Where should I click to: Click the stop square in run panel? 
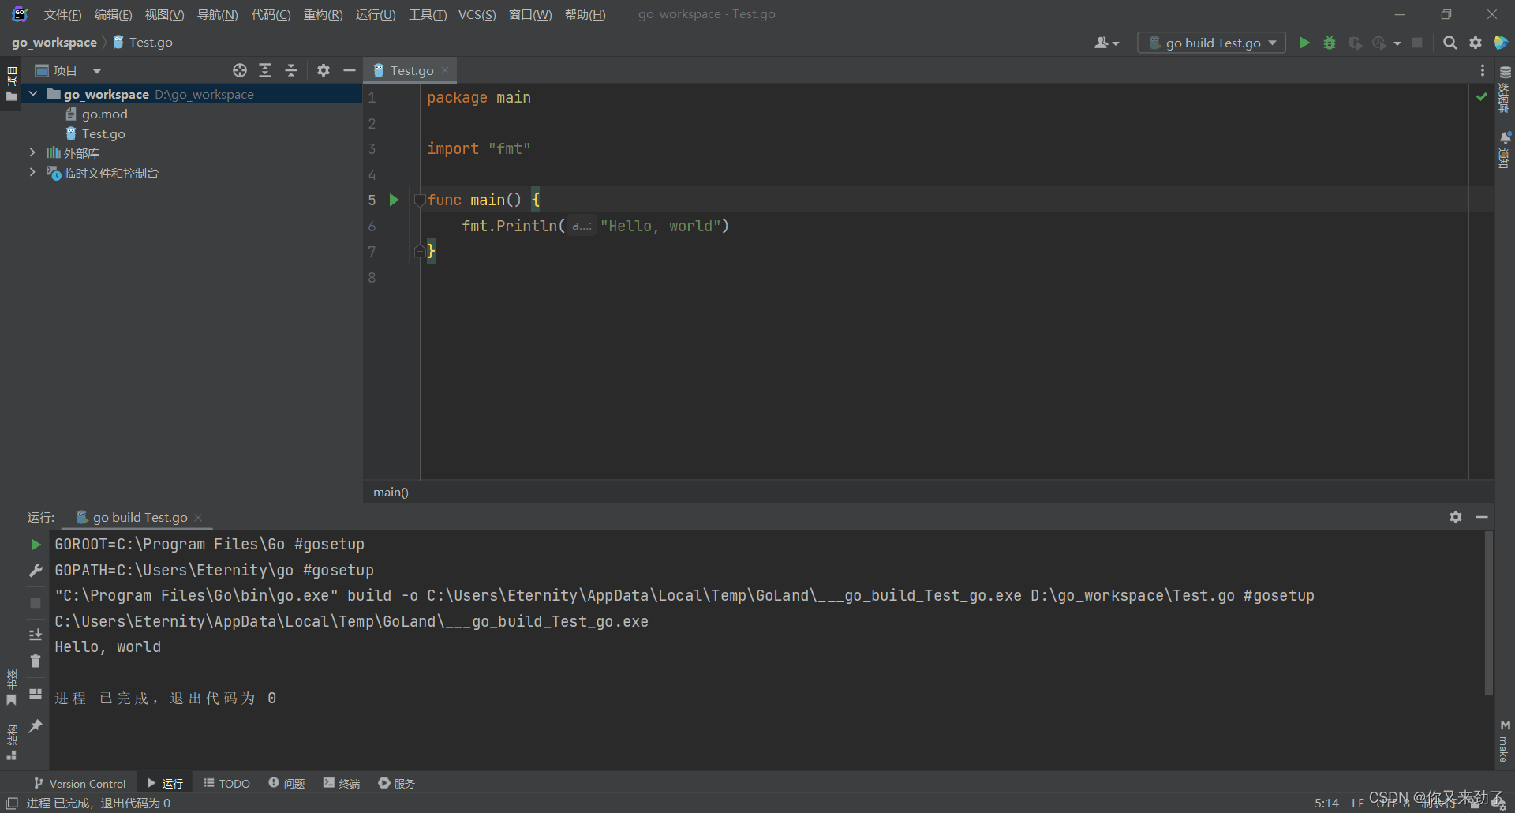coord(36,603)
